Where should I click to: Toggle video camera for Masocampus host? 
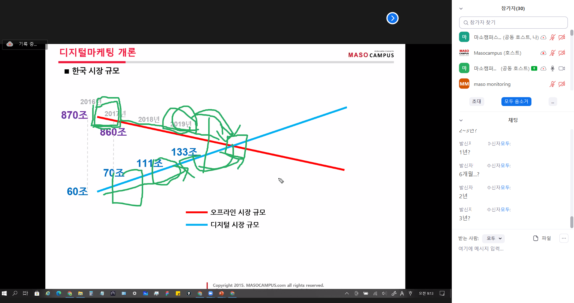(562, 53)
